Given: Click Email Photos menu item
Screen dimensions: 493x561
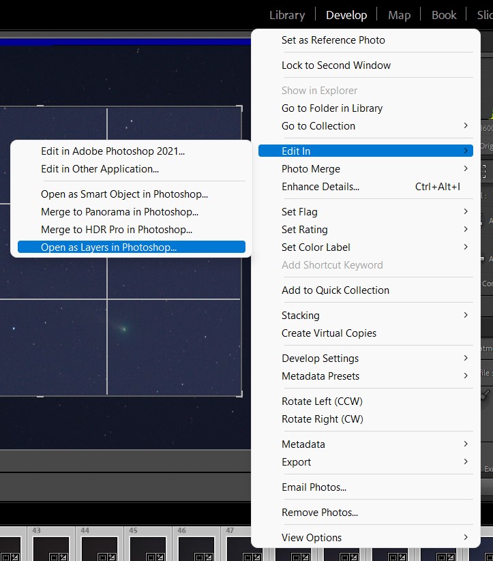Looking at the screenshot, I should [365, 487].
